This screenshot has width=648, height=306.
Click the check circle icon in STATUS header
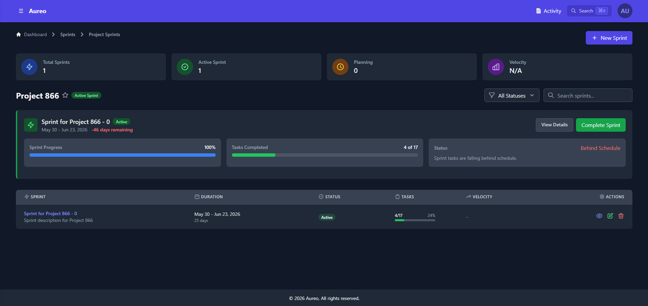pos(321,197)
